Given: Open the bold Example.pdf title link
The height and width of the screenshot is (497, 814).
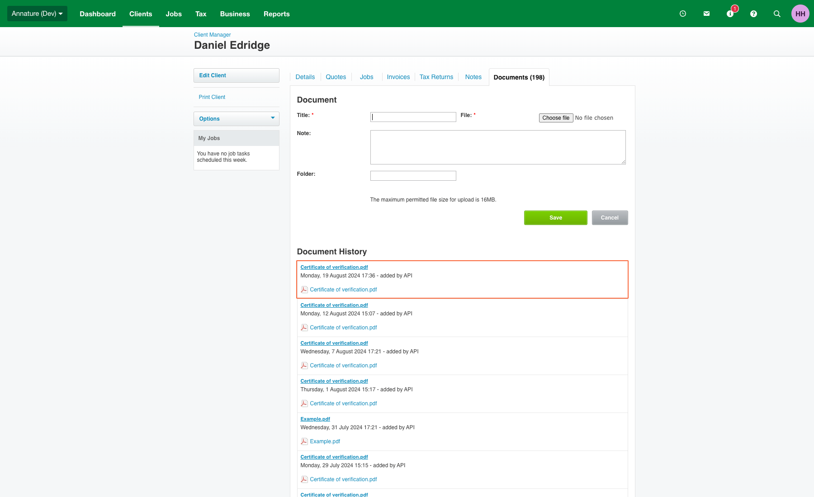Looking at the screenshot, I should pyautogui.click(x=315, y=419).
